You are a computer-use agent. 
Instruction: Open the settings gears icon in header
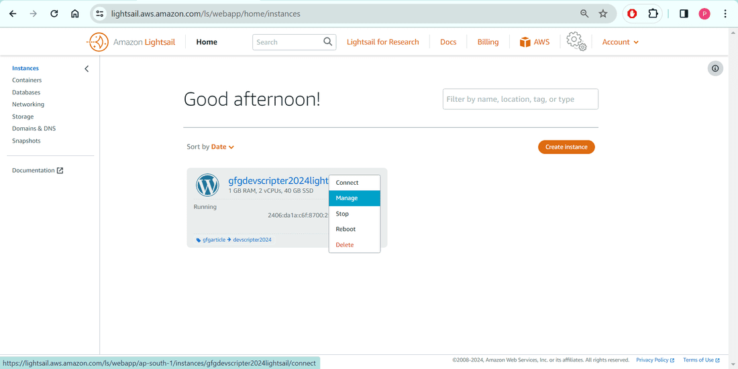[576, 42]
